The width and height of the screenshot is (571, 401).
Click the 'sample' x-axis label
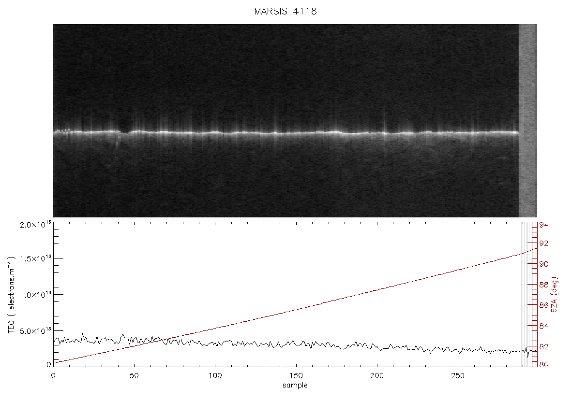tap(295, 386)
